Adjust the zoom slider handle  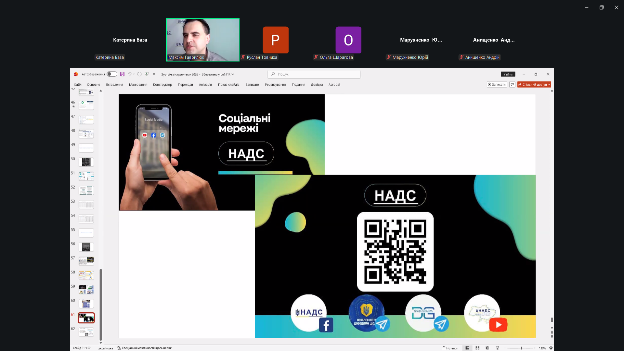(x=521, y=348)
